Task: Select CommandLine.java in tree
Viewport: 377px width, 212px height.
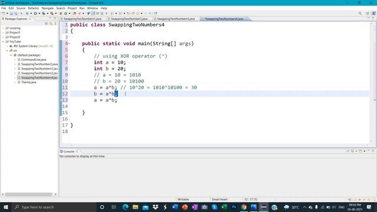Action: pos(34,59)
